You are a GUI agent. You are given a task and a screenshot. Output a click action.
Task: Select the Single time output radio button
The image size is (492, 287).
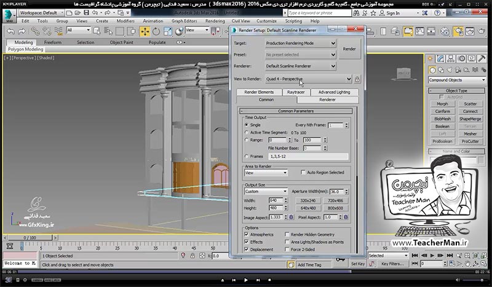pos(247,125)
